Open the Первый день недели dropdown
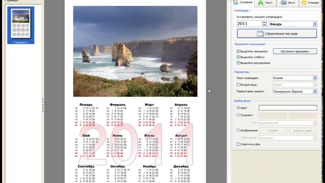Image resolution: width=325 pixels, height=183 pixels. pyautogui.click(x=295, y=91)
